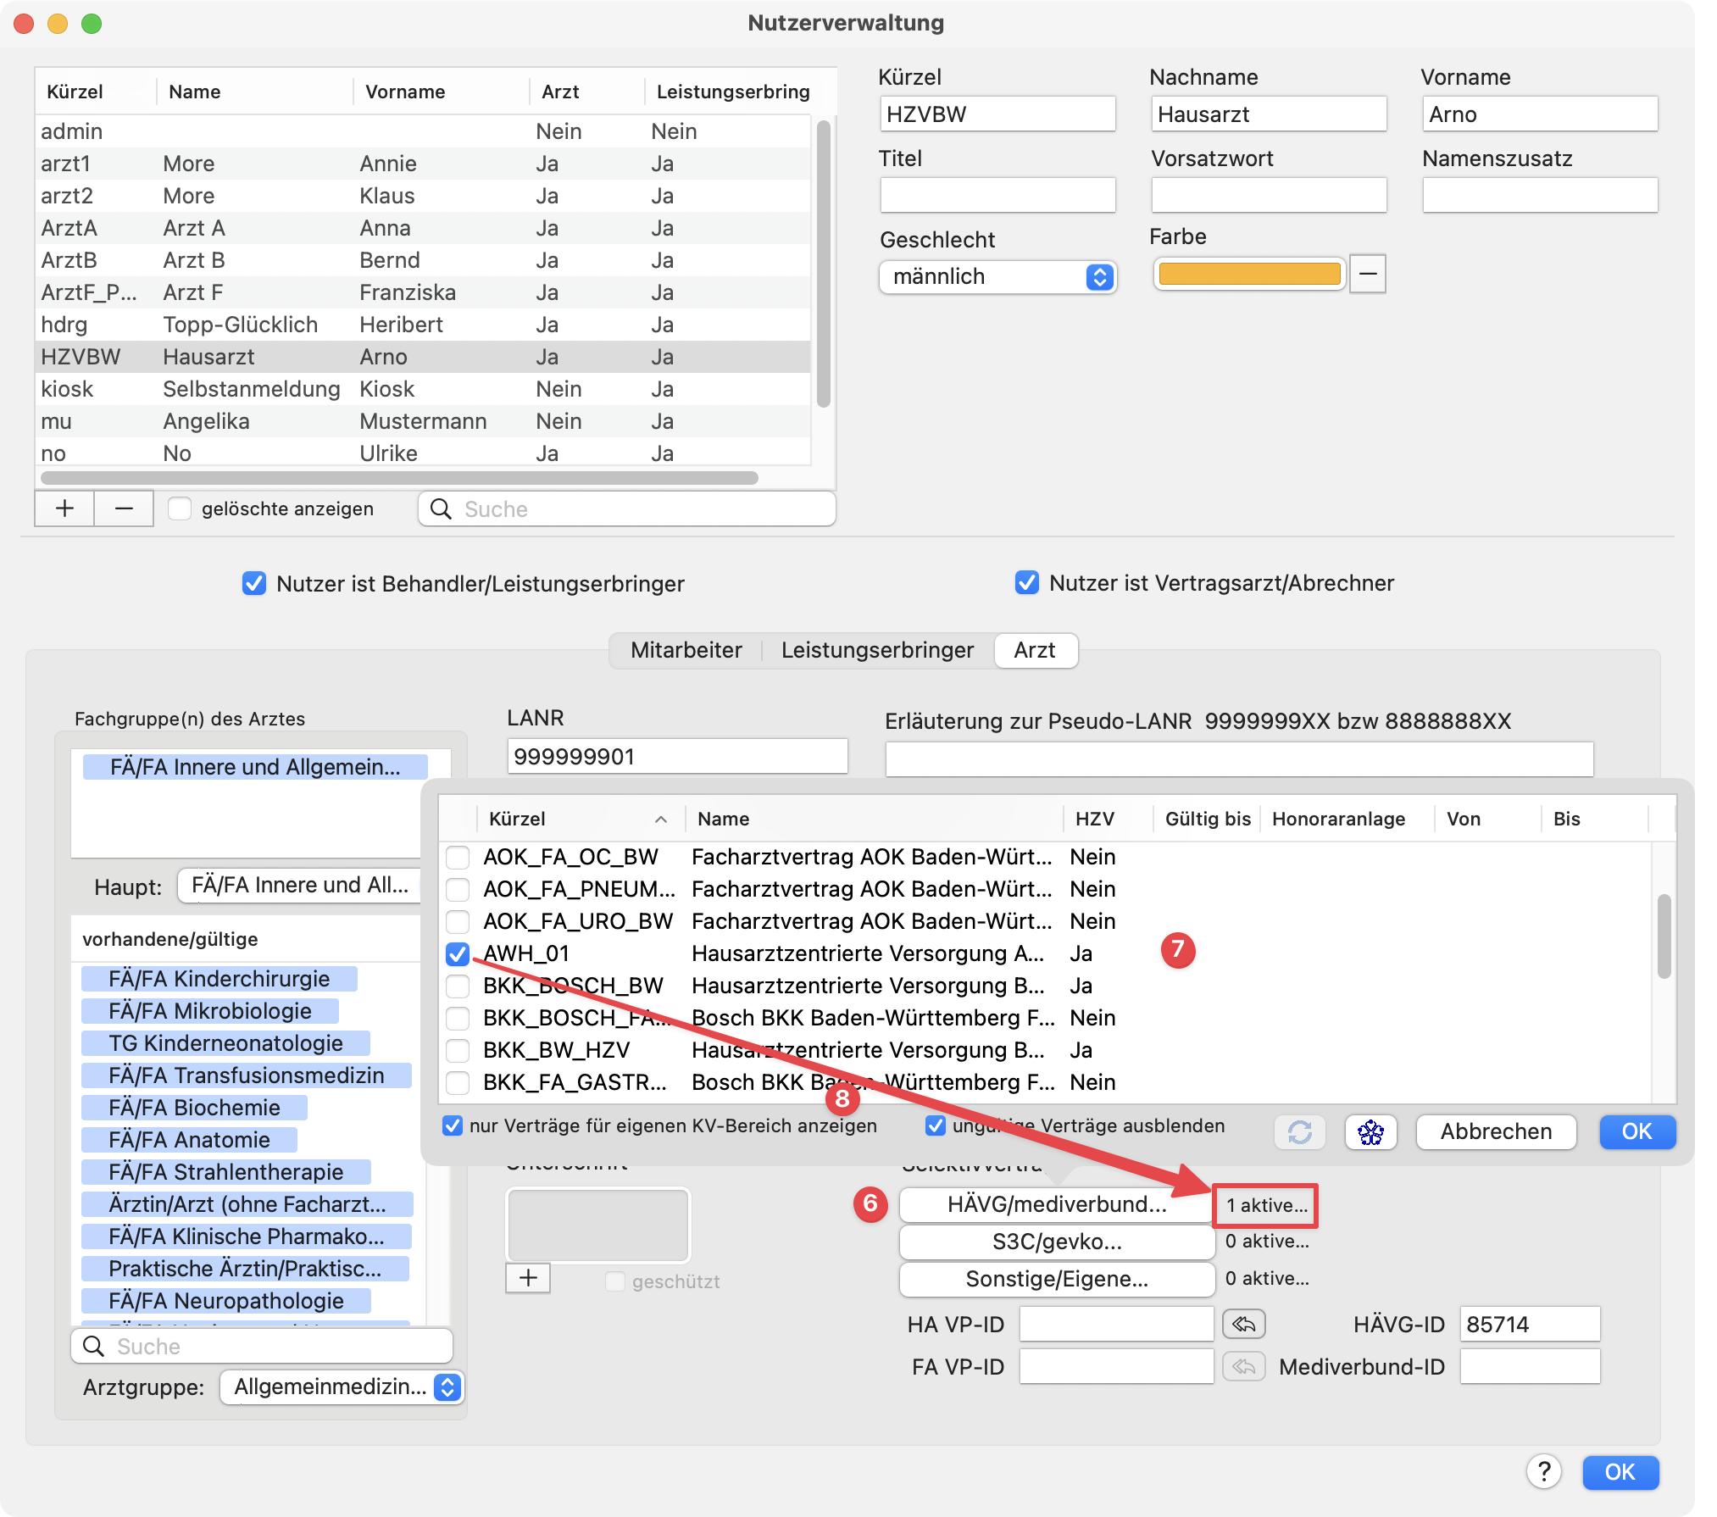Click the LANR input field
1717x1517 pixels.
tap(676, 756)
